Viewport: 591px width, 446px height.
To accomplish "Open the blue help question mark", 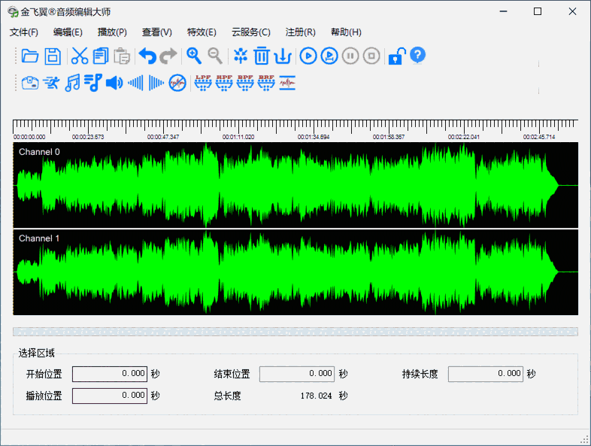I will pyautogui.click(x=418, y=56).
